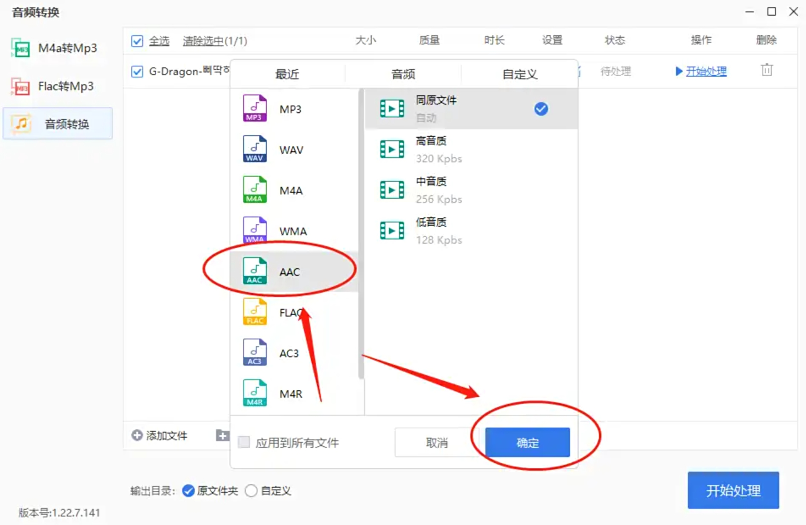Screen dimensions: 806x525
Task: Select the FLAC format icon
Action: pos(255,312)
